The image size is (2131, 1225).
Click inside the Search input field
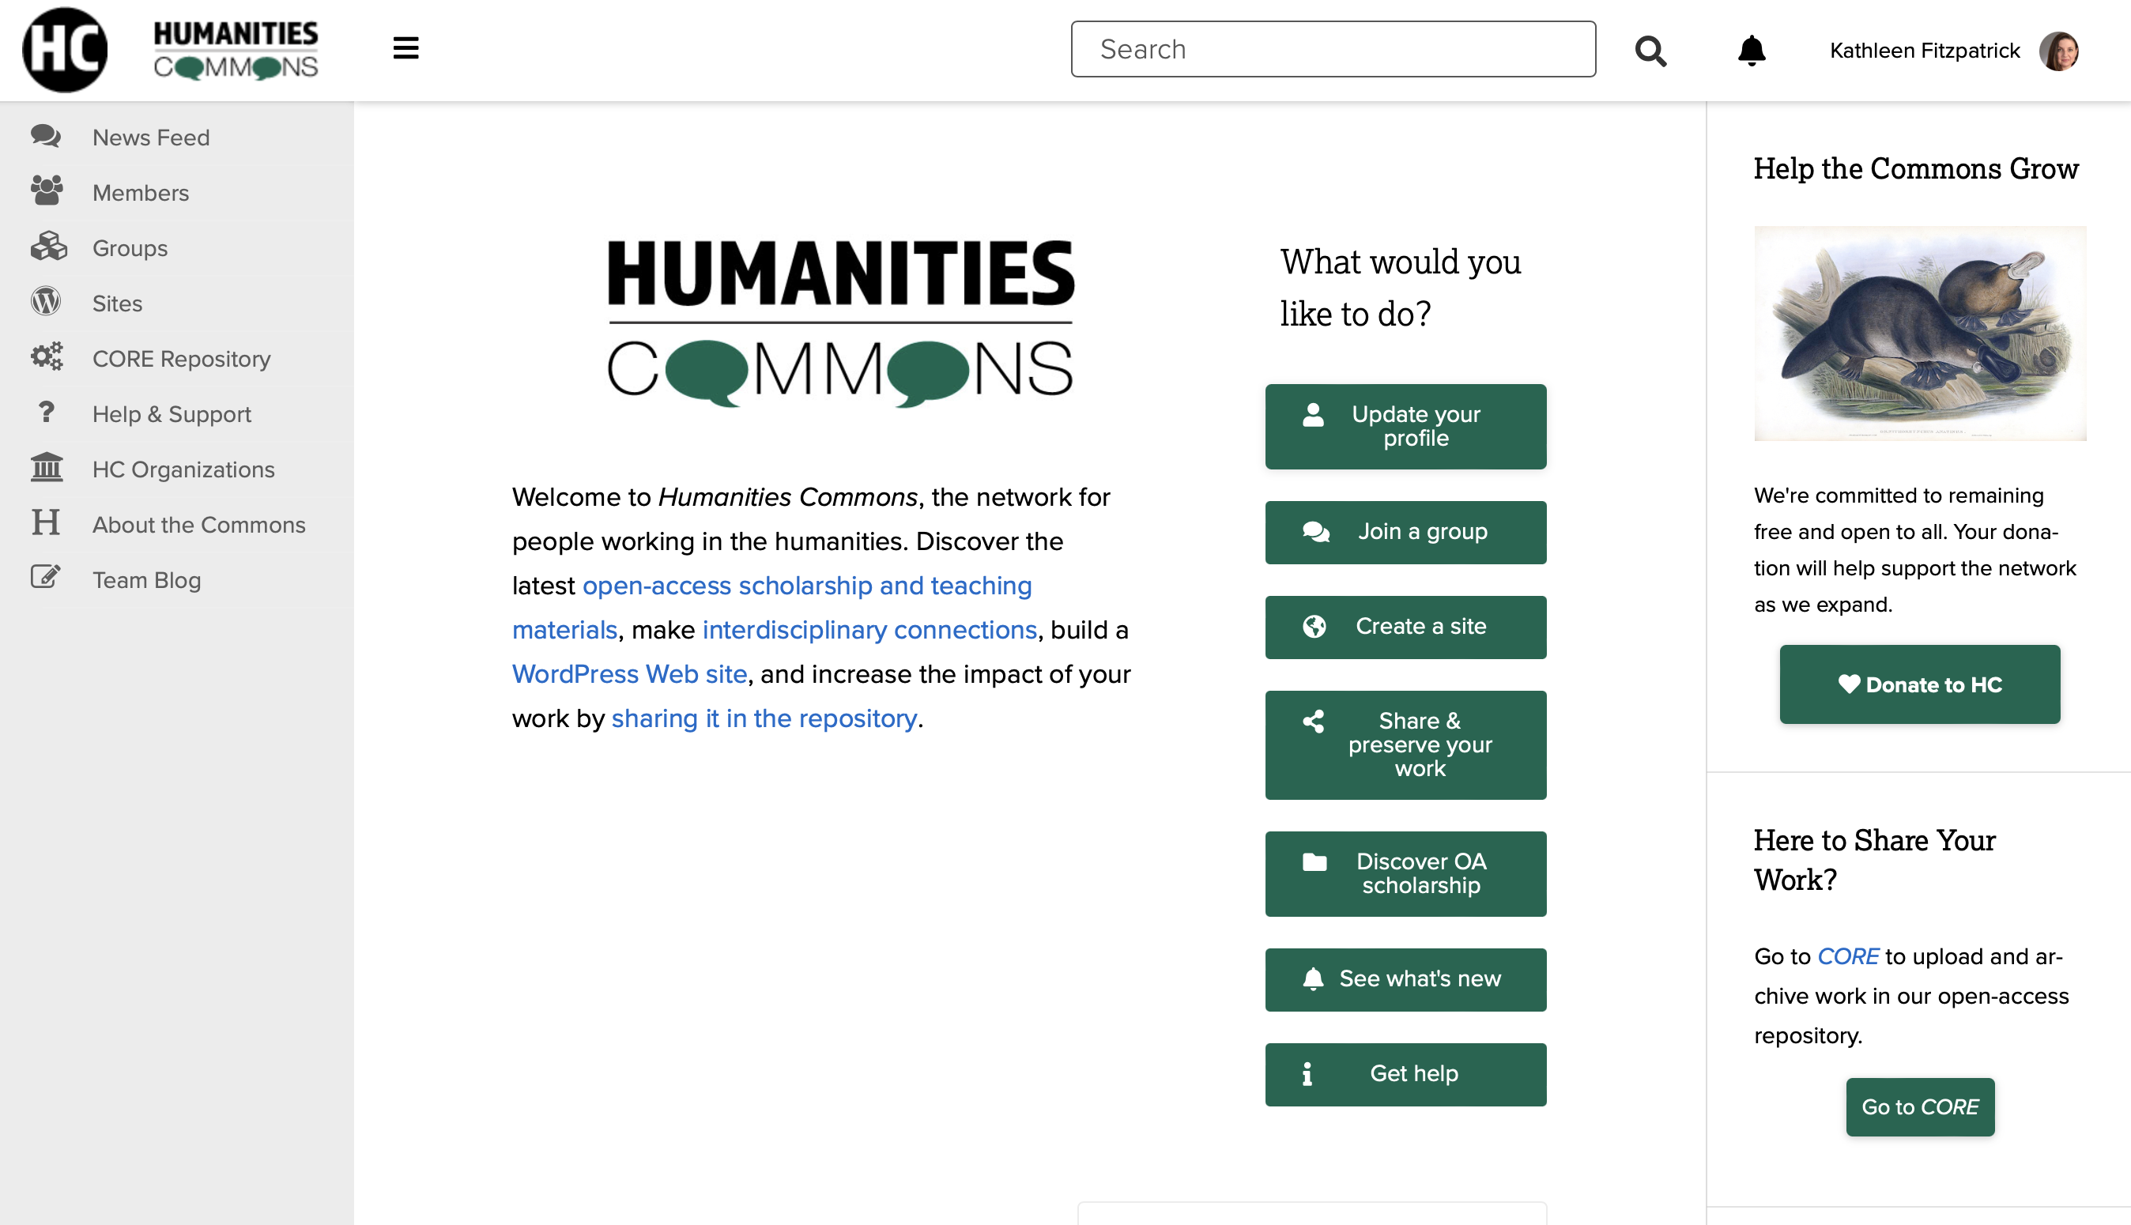[1333, 50]
